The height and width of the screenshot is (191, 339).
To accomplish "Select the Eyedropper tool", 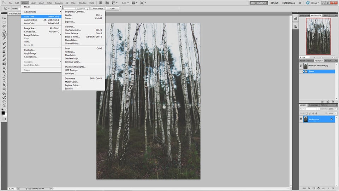I will (x=4, y=39).
